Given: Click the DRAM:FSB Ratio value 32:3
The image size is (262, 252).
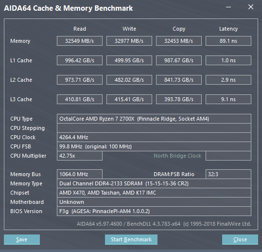Looking at the screenshot, I should coord(228,174).
